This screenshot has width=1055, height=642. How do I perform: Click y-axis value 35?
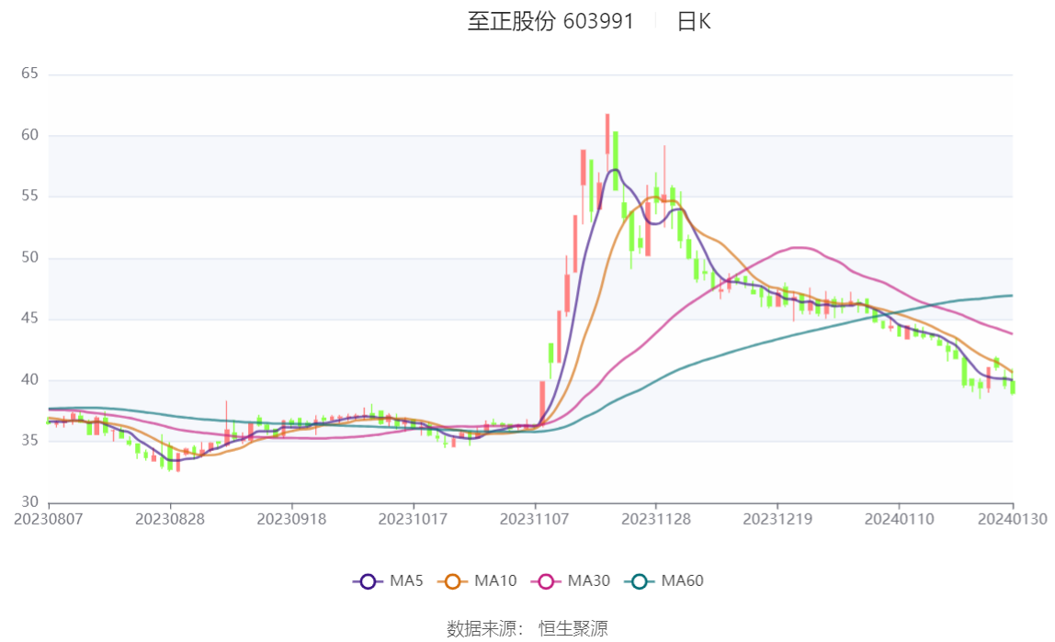click(29, 441)
